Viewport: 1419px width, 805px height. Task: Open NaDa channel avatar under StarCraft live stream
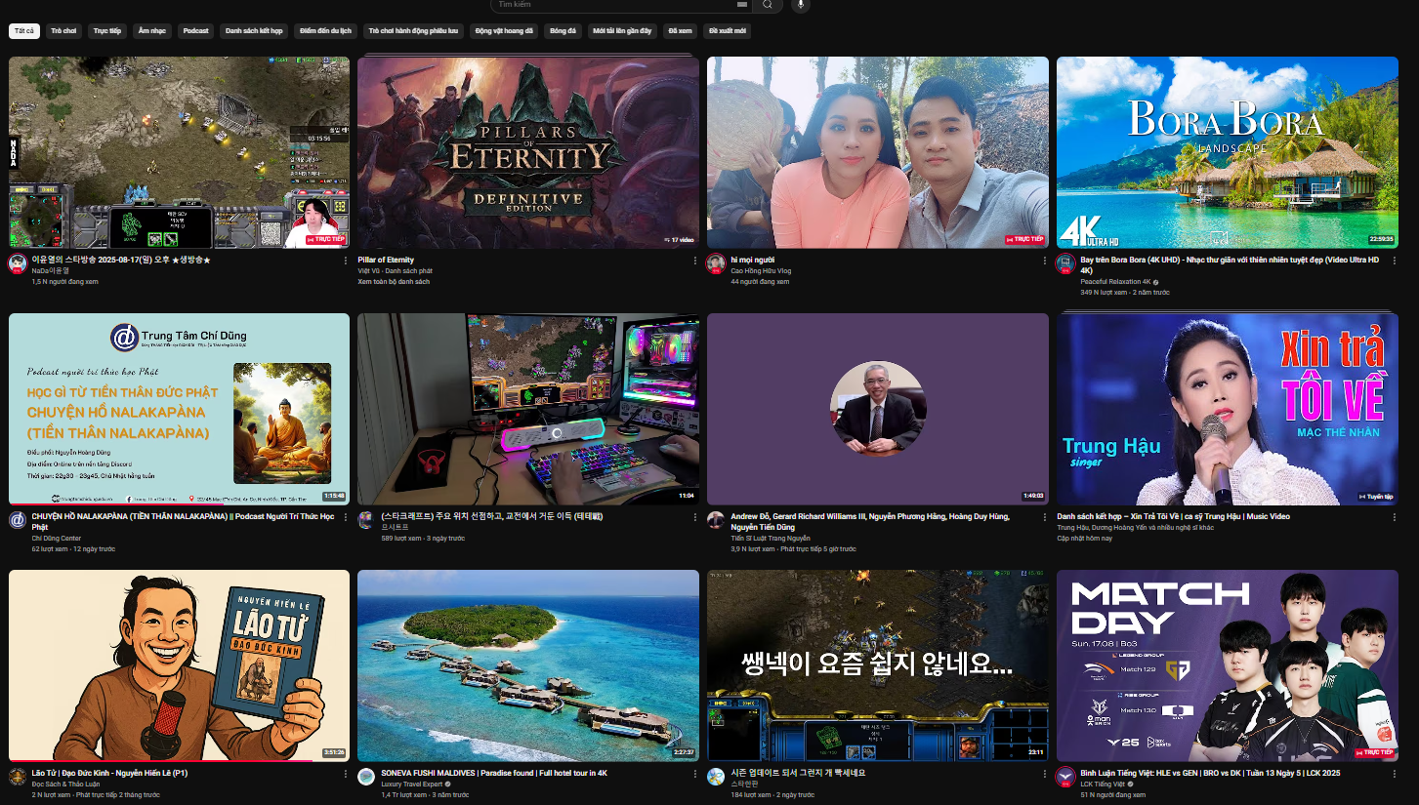[18, 263]
